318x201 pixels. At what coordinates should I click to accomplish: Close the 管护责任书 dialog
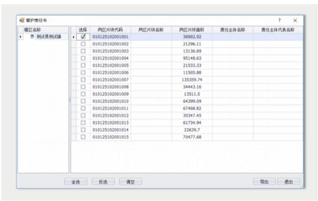(295, 21)
